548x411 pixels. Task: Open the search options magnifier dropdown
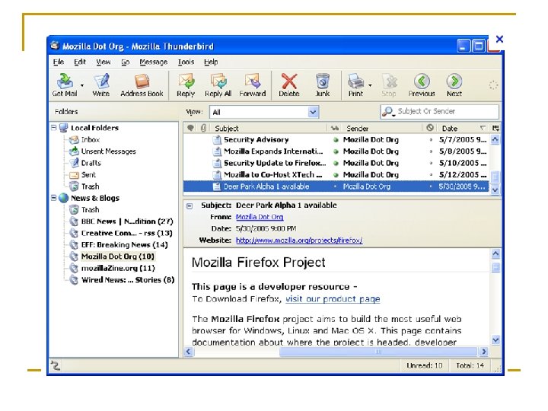pyautogui.click(x=388, y=112)
